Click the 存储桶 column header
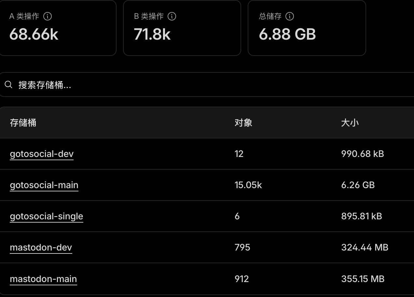414x297 pixels. coord(23,123)
